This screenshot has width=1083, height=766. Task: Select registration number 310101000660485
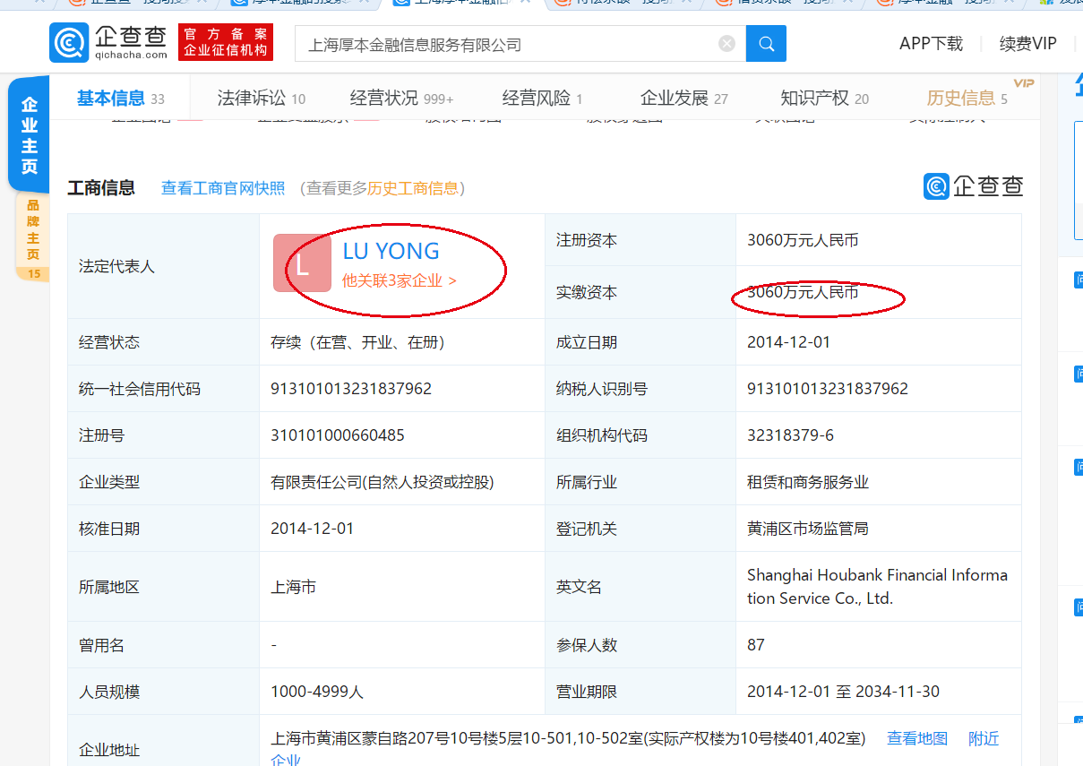pyautogui.click(x=338, y=435)
